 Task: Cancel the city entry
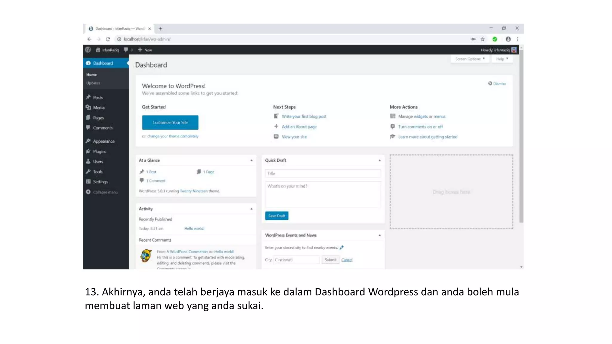pyautogui.click(x=347, y=260)
